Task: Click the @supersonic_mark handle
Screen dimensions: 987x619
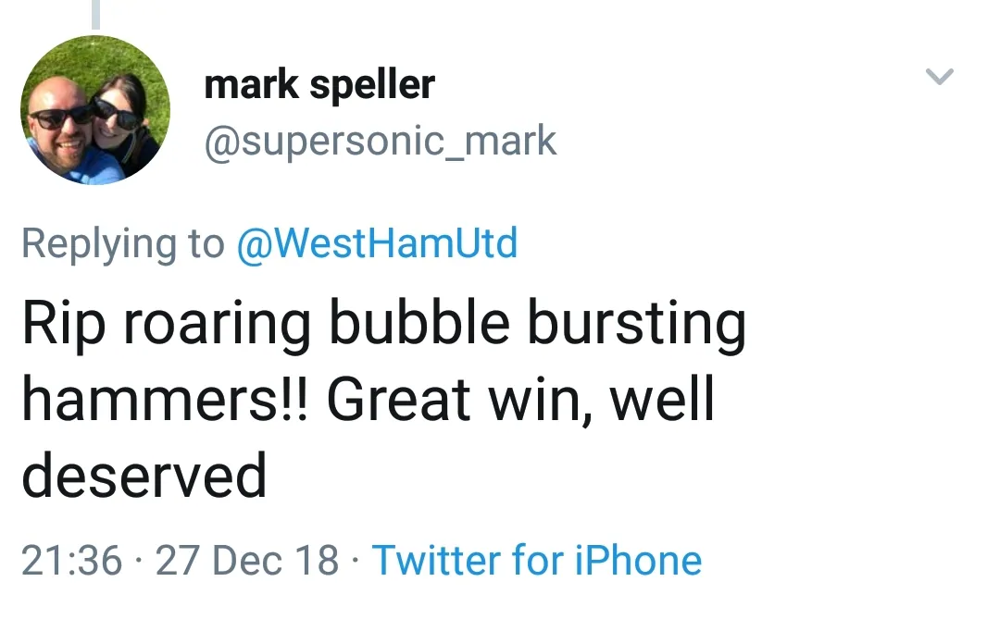Action: [380, 141]
